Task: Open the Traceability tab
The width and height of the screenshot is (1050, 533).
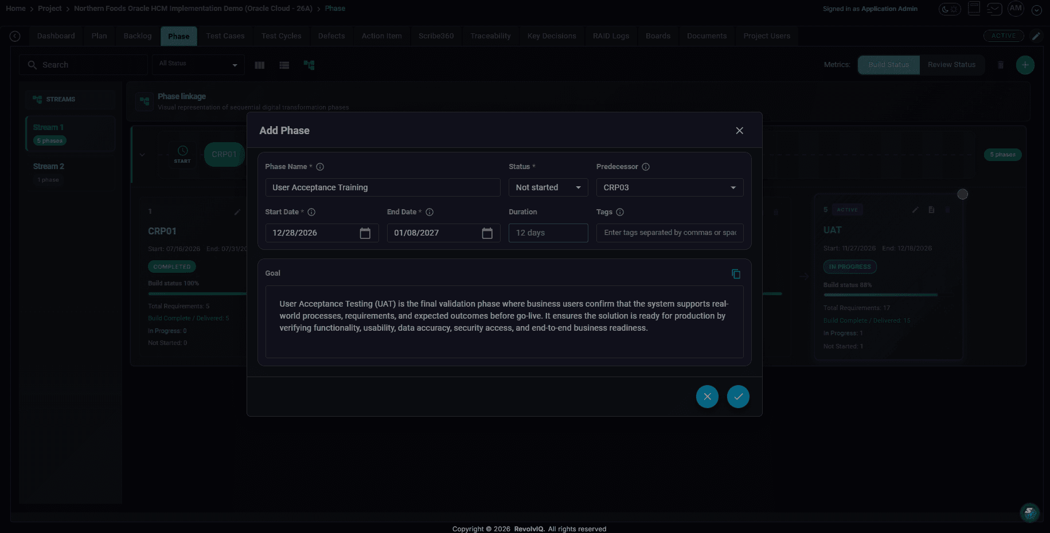Action: click(x=490, y=36)
